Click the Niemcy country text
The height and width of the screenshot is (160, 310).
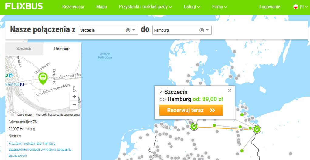[15, 136]
